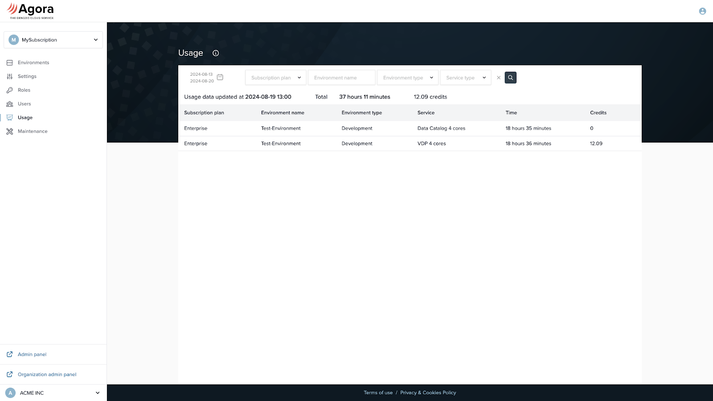
Task: Click Service column header
Action: (x=426, y=113)
